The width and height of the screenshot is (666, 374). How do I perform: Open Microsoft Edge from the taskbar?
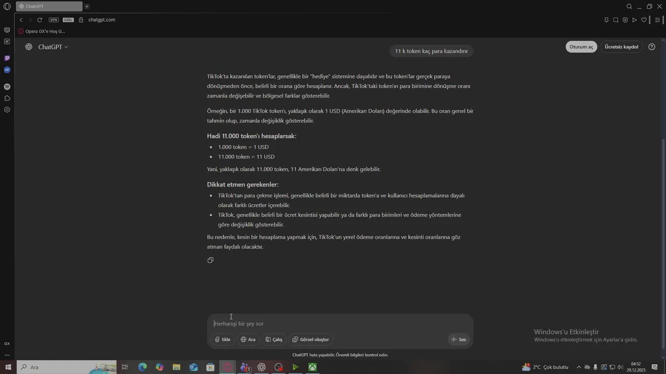[142, 367]
